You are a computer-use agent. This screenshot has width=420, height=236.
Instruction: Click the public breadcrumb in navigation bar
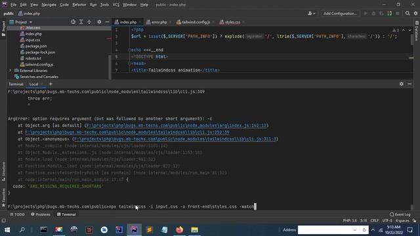pos(9,13)
